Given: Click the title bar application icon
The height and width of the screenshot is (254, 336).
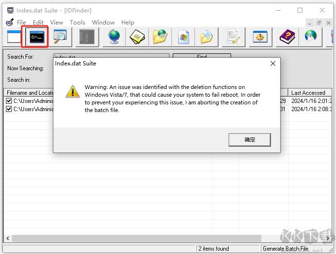Looking at the screenshot, I should click(10, 10).
